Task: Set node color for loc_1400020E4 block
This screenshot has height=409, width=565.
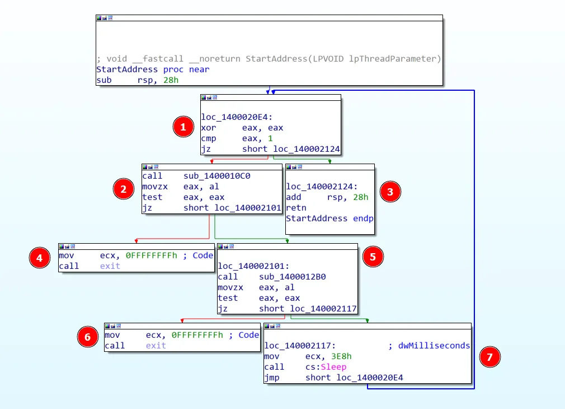Action: point(204,97)
